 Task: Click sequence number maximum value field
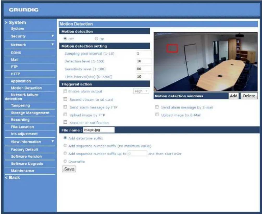pyautogui.click(x=137, y=153)
